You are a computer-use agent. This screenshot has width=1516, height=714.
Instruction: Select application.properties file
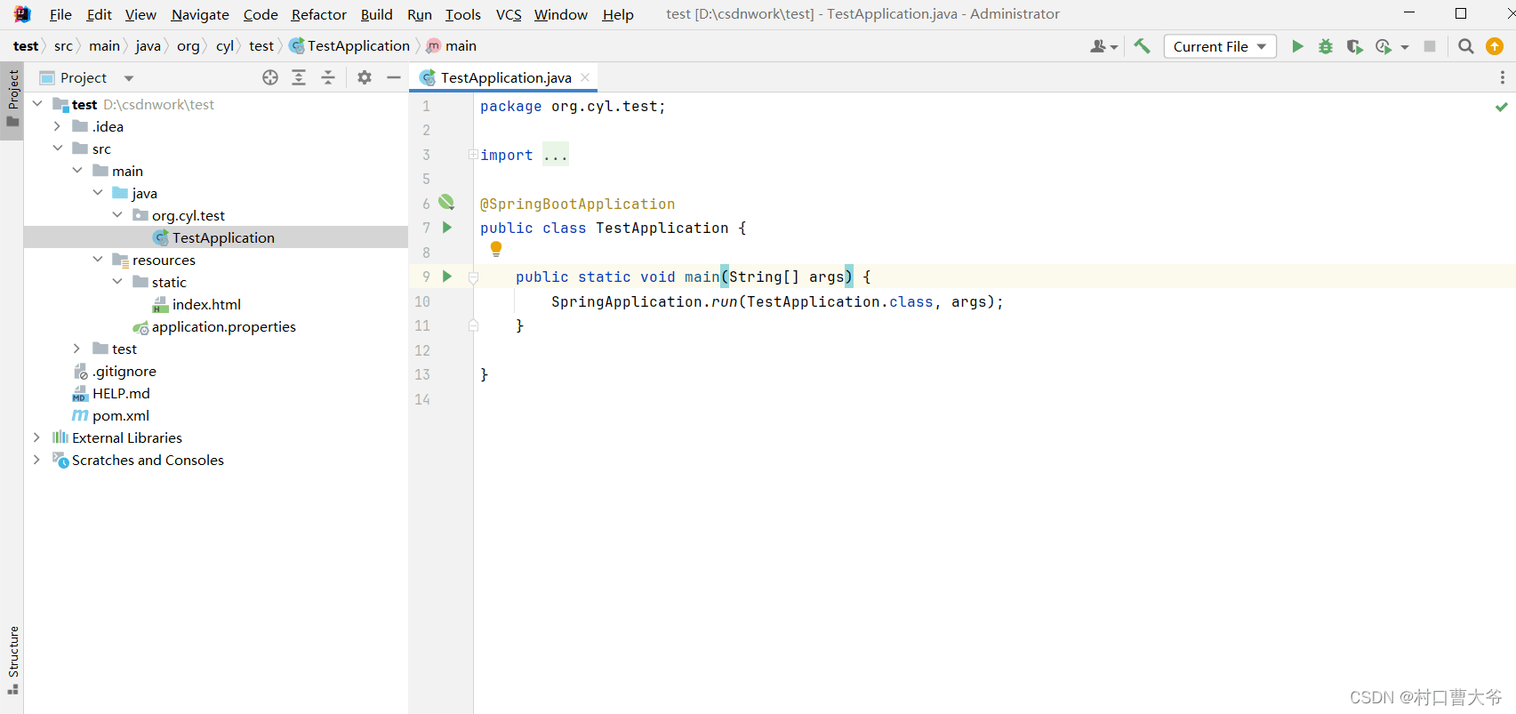click(223, 326)
